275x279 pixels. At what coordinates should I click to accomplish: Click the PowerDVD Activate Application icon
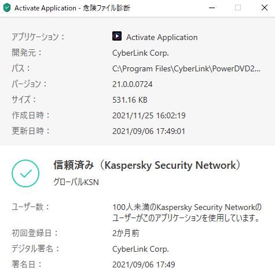pos(117,36)
